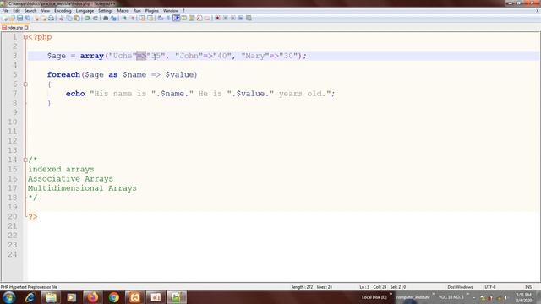The width and height of the screenshot is (541, 304).
Task: Expand computer_institute taskbar toolbar chevron
Action: pos(434,294)
